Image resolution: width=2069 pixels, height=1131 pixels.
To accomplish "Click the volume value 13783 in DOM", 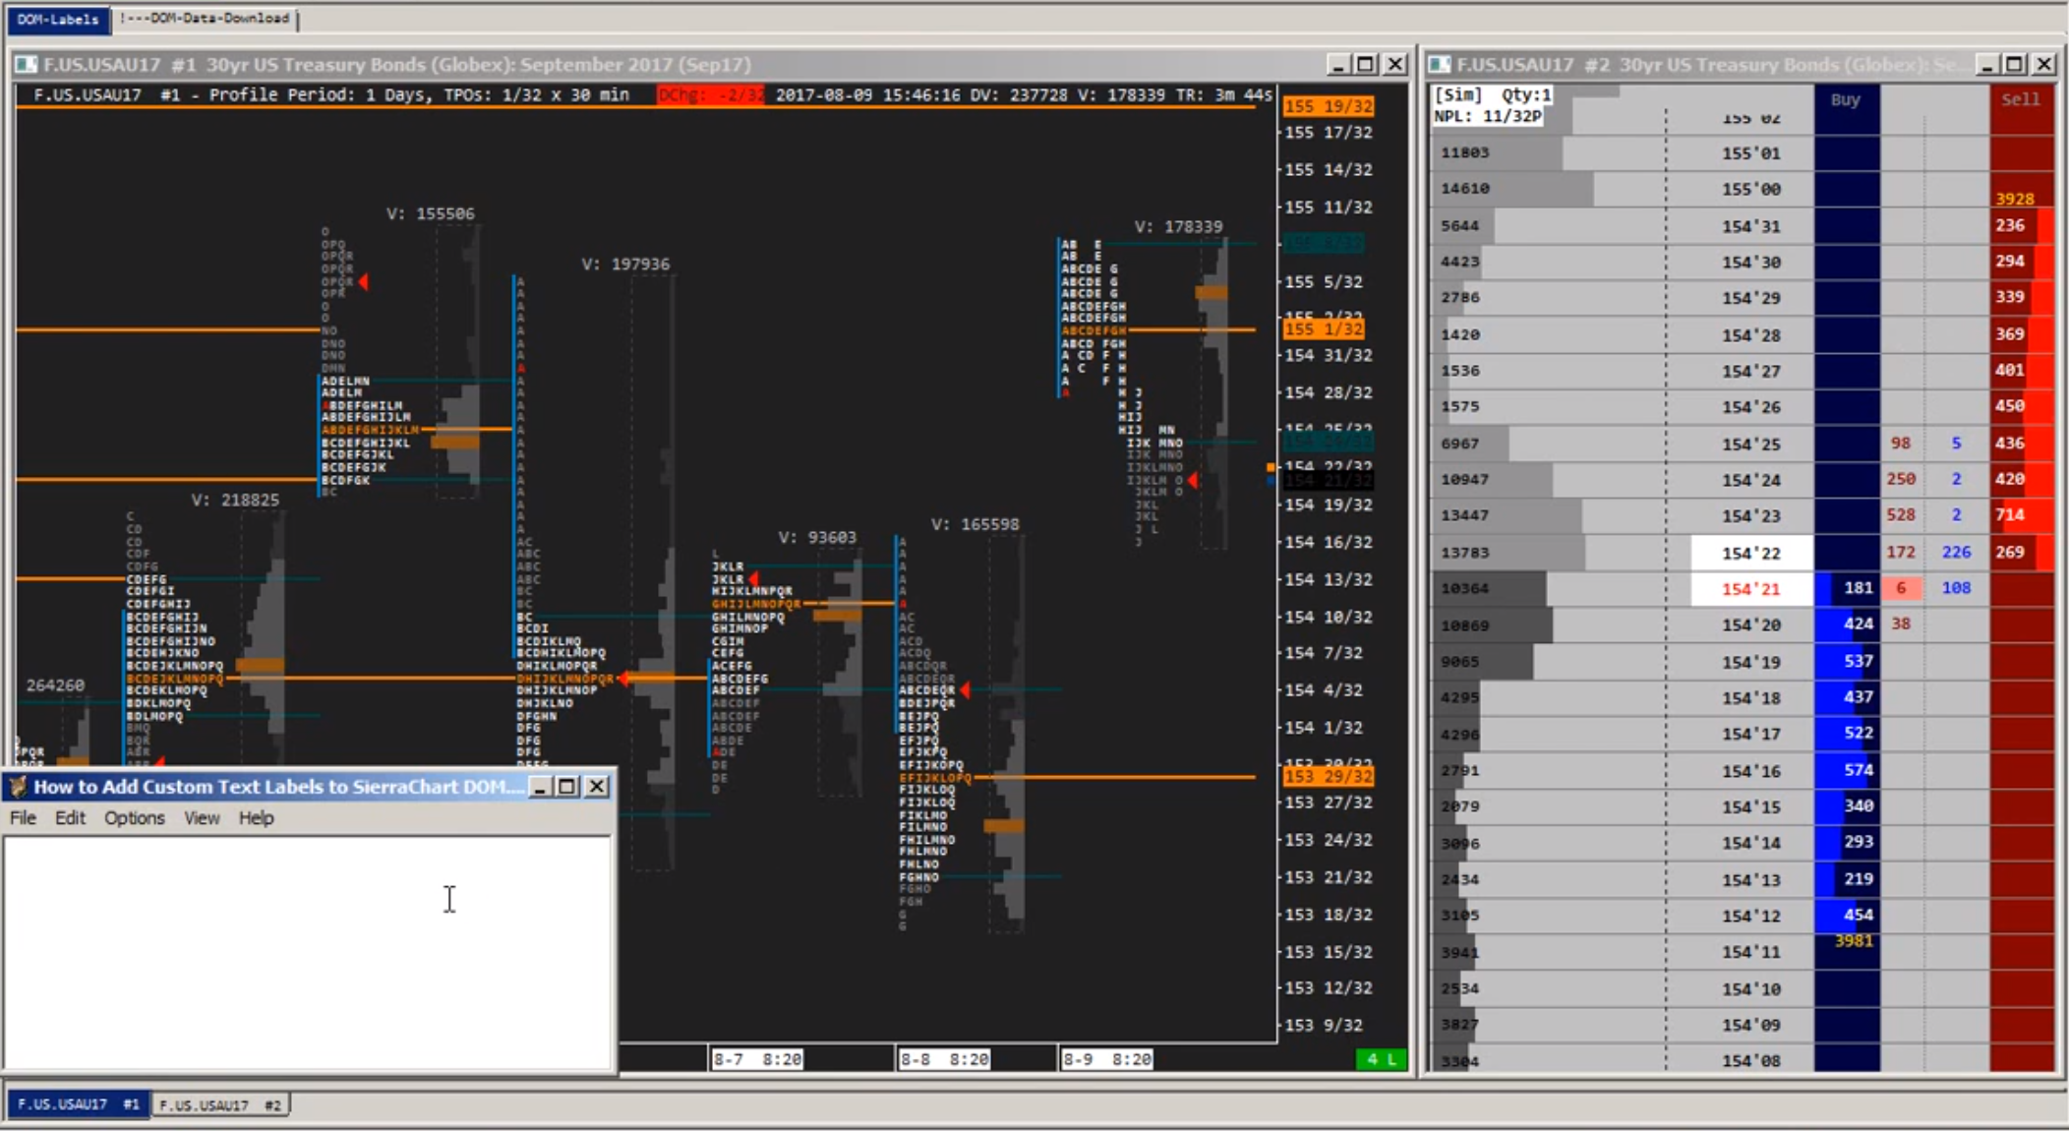I will pyautogui.click(x=1465, y=553).
